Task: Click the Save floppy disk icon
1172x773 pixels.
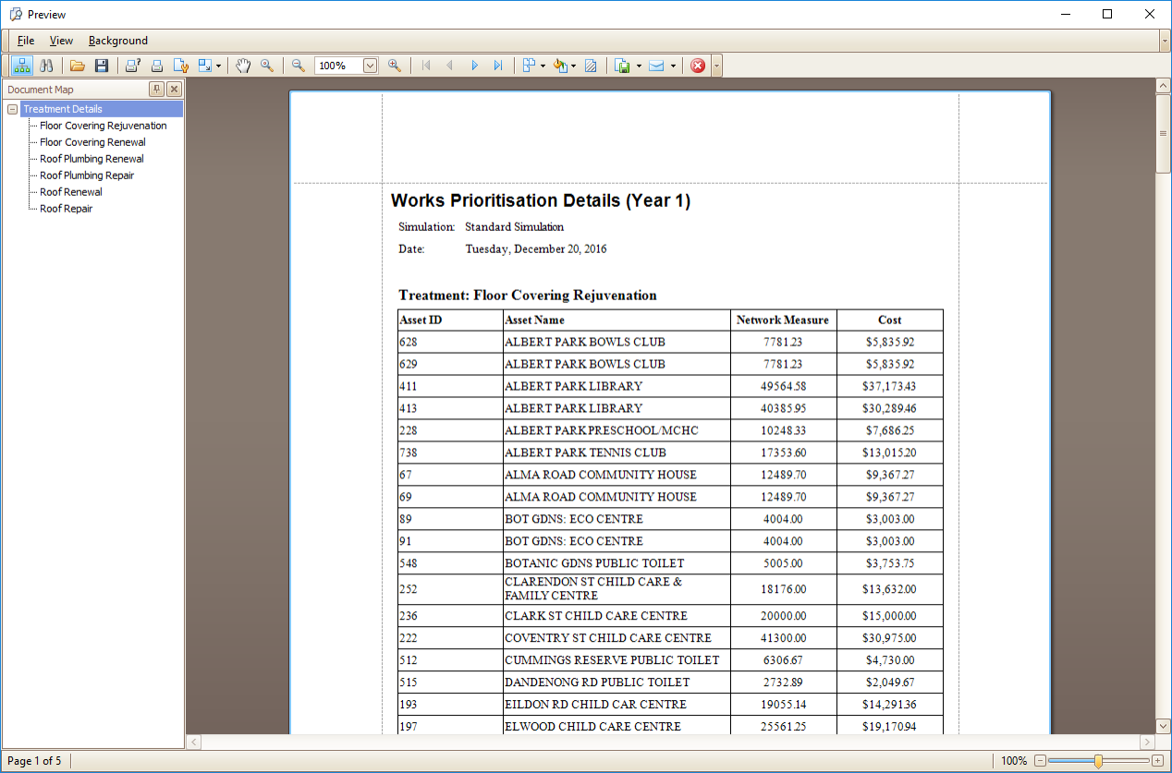Action: tap(102, 66)
